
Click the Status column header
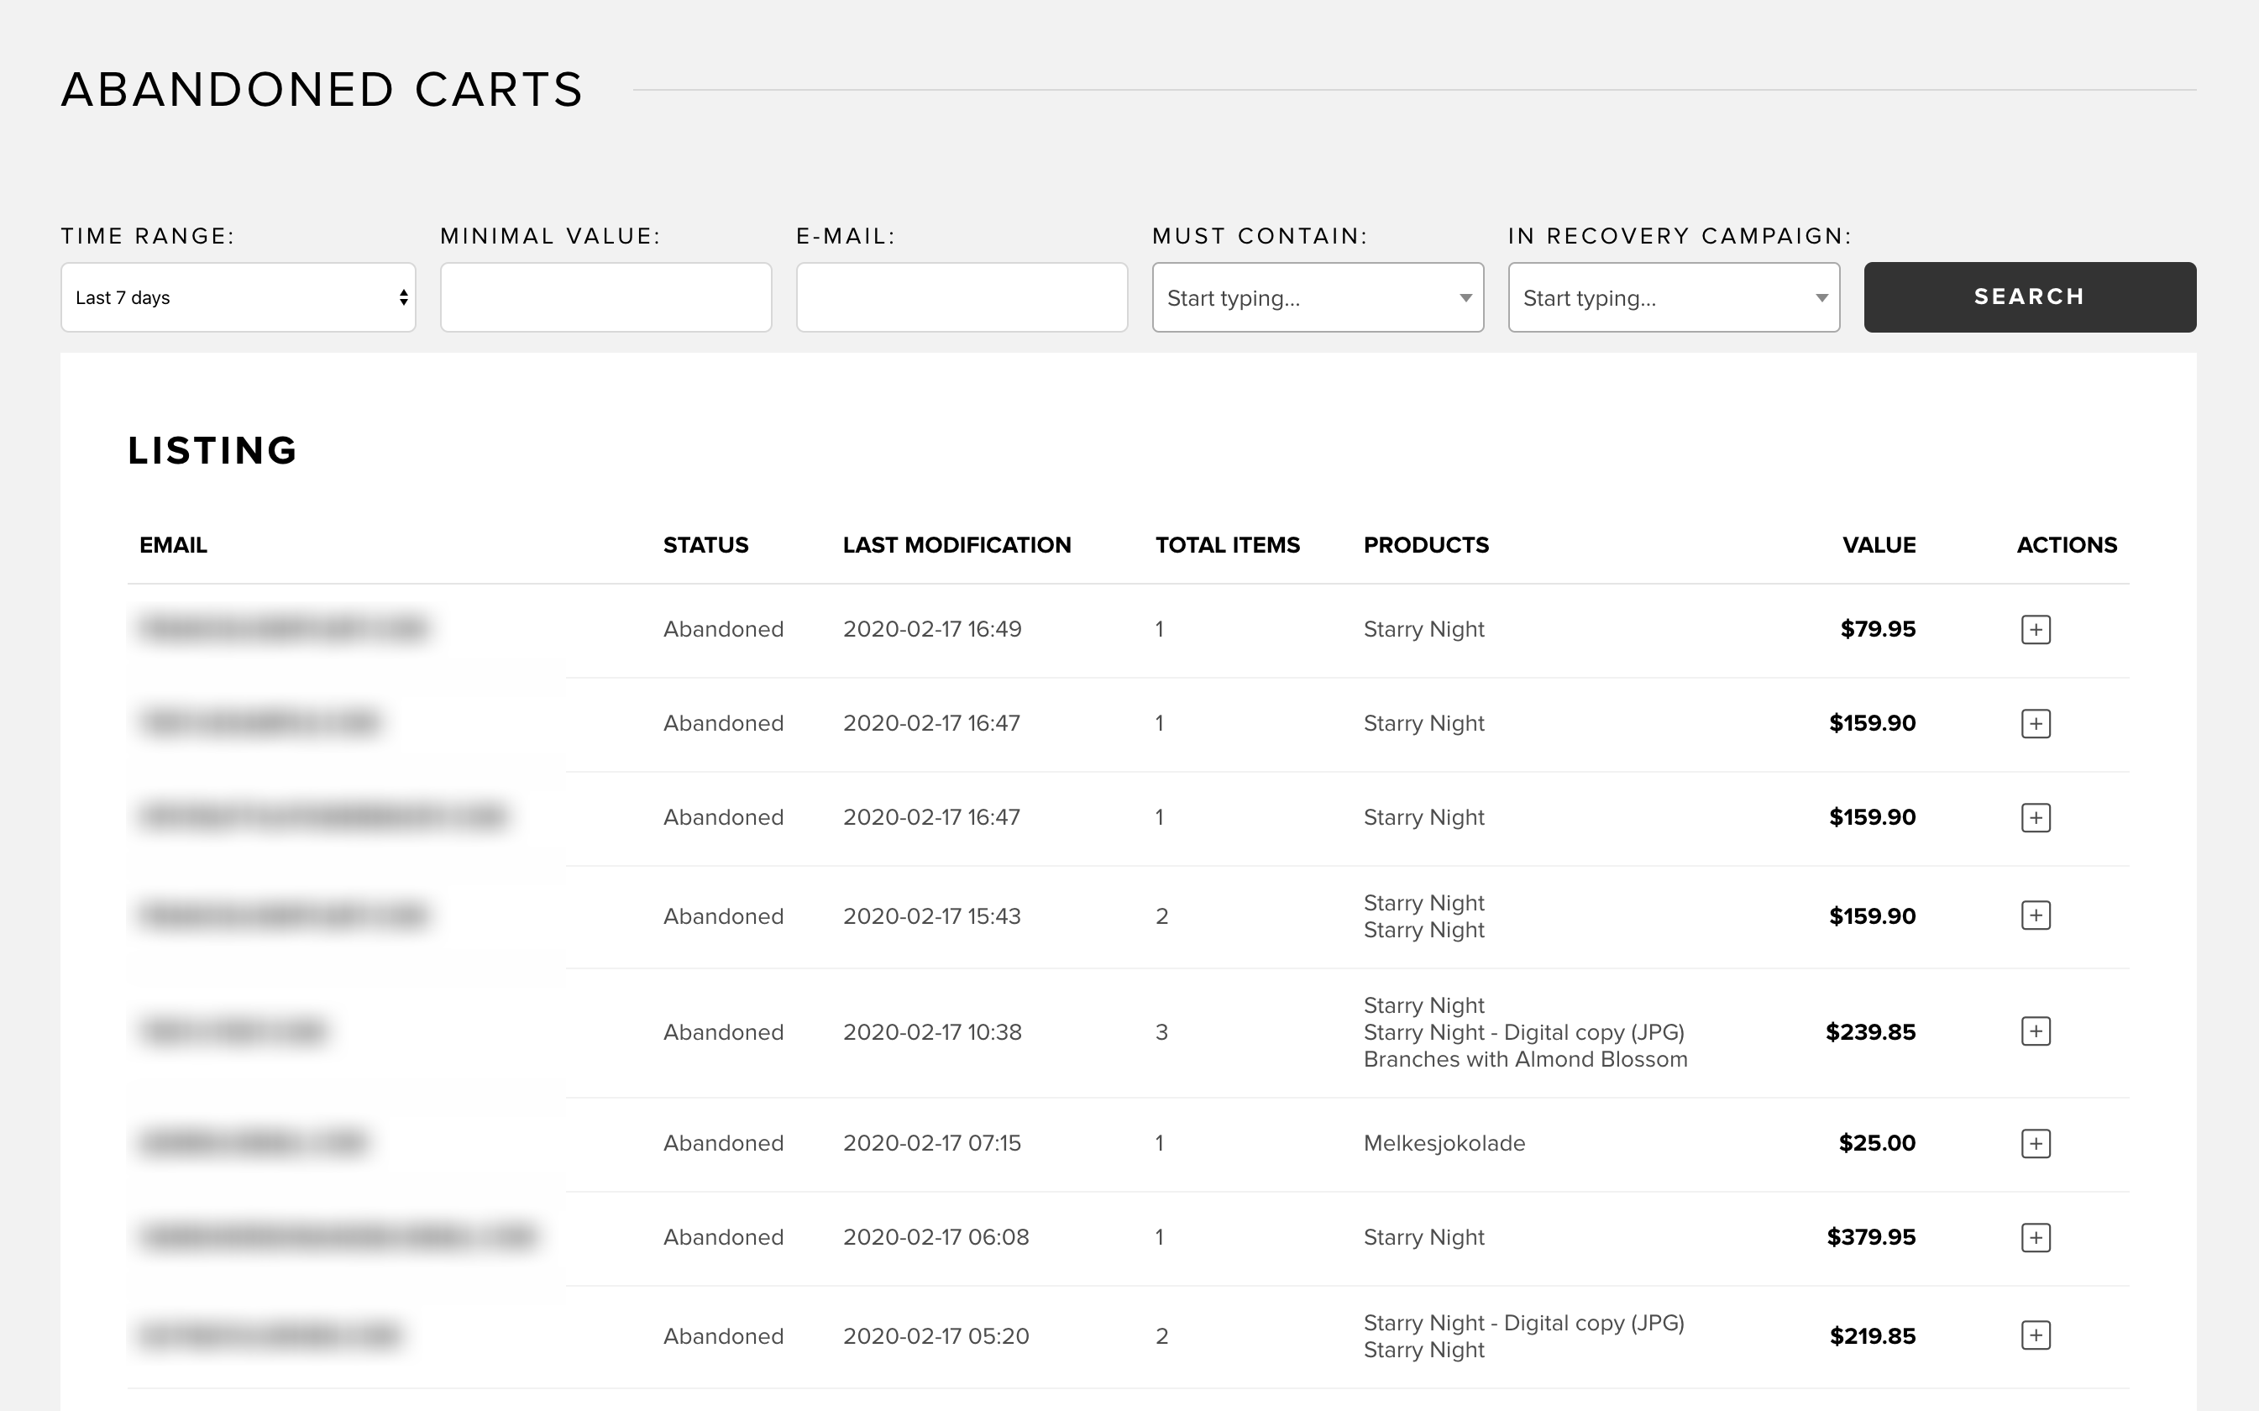click(705, 545)
